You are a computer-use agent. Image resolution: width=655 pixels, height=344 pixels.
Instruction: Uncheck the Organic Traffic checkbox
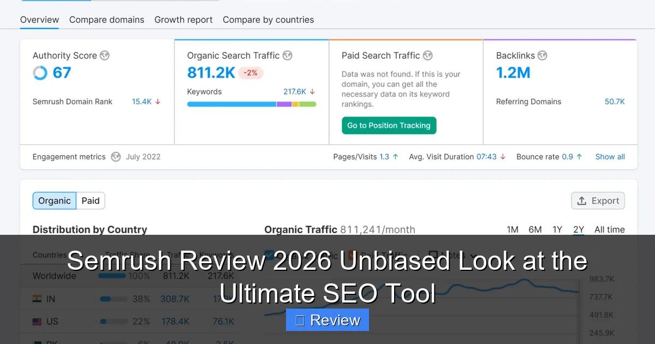point(269,255)
